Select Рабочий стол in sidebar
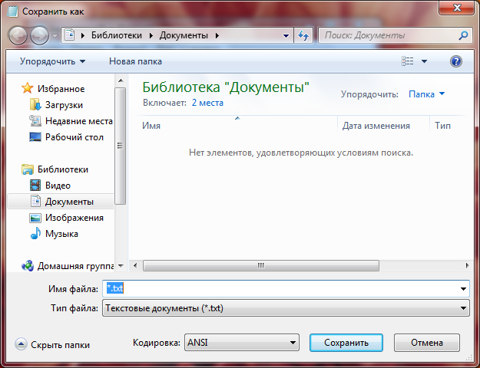 point(74,137)
